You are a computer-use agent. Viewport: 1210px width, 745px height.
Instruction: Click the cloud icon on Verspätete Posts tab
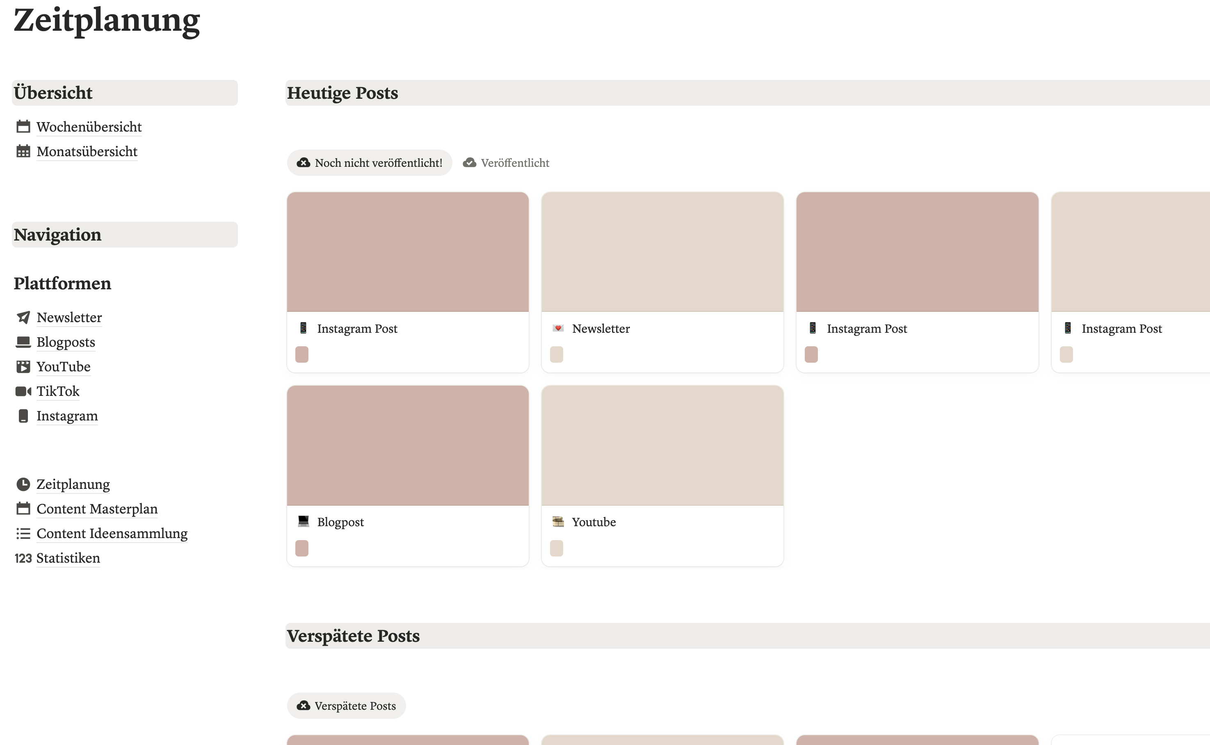pyautogui.click(x=303, y=706)
